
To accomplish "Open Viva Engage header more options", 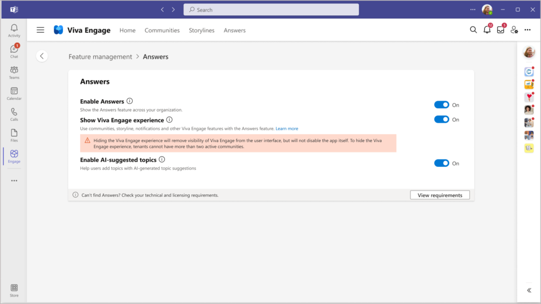I will (528, 30).
